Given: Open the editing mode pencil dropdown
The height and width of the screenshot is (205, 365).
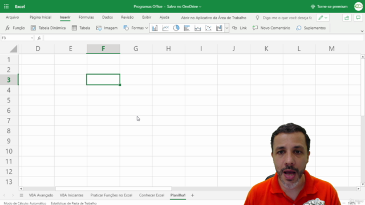Looking at the screenshot, I should click(323, 18).
